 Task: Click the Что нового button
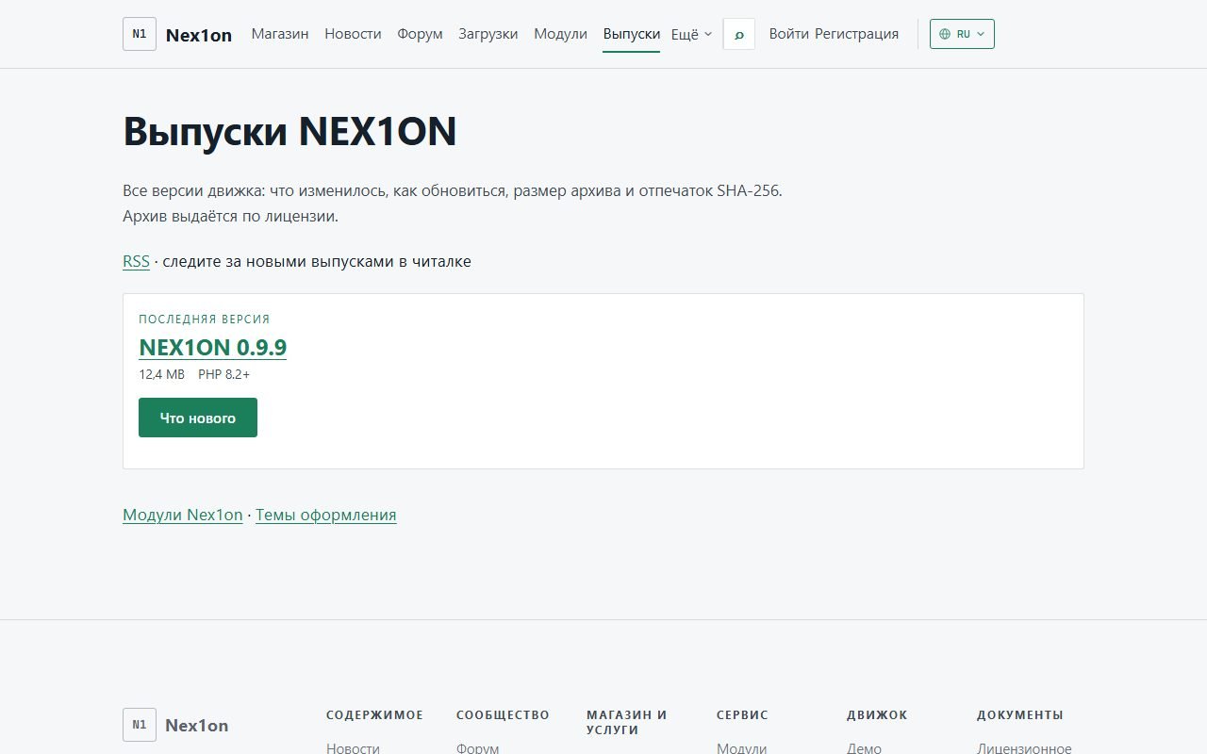(x=198, y=418)
